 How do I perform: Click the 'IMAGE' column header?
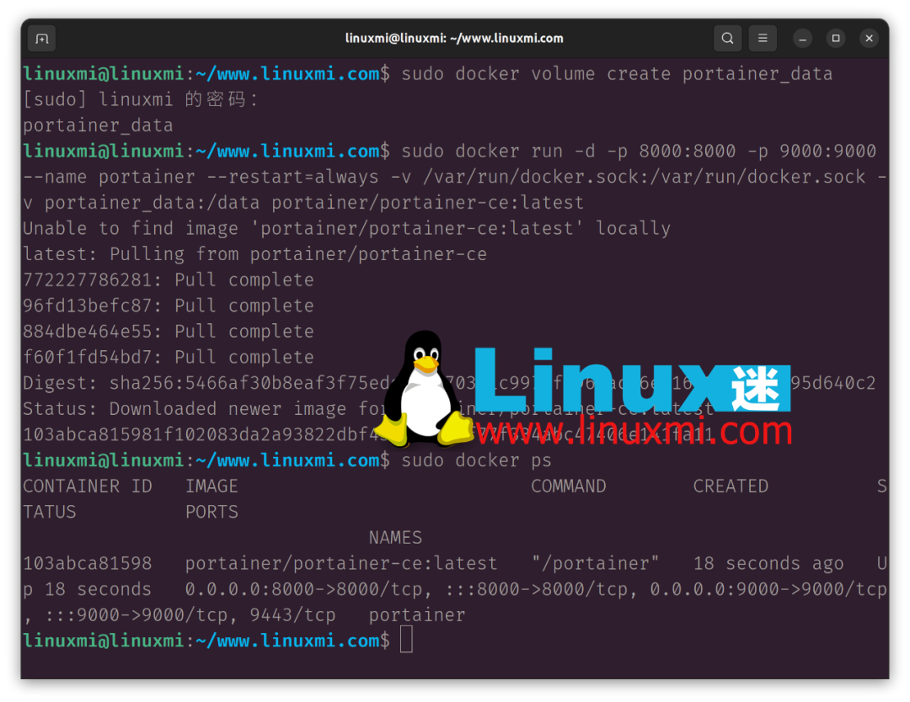211,486
